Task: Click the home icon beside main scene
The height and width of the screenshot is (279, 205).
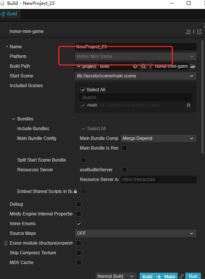Action: point(189,105)
